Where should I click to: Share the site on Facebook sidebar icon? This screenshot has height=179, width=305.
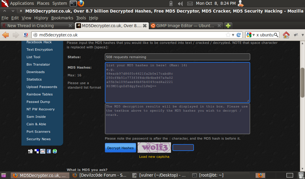click(49, 151)
